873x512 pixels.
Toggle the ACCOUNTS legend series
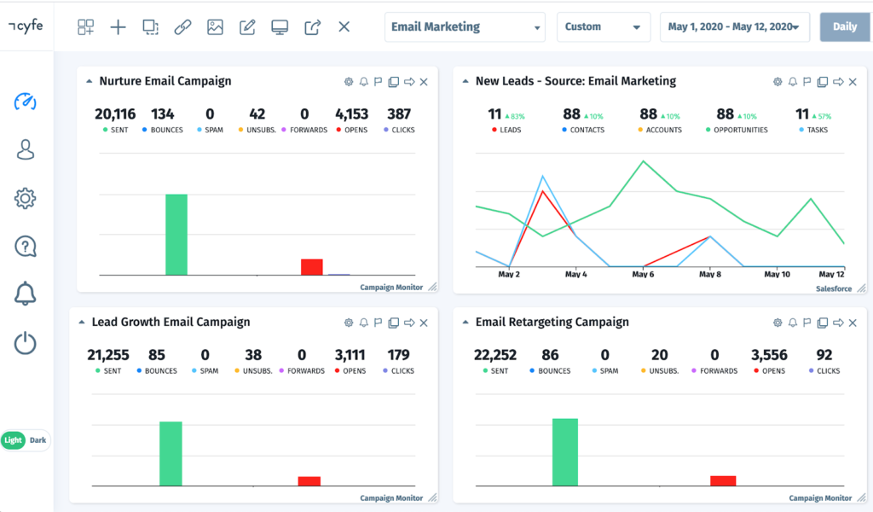tap(660, 130)
